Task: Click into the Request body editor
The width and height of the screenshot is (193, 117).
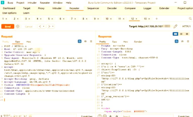Action: point(48,100)
